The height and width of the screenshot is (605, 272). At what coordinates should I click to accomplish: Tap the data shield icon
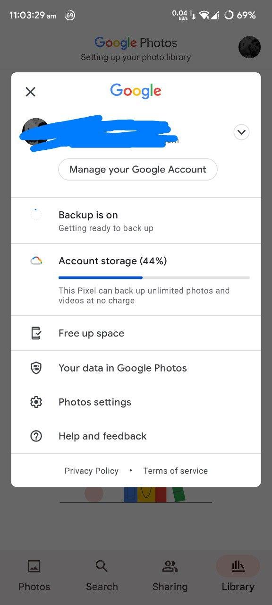[x=36, y=368]
